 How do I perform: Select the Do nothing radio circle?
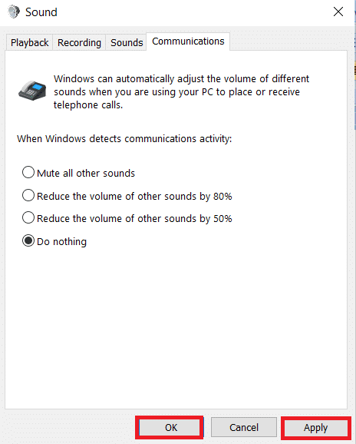28,240
